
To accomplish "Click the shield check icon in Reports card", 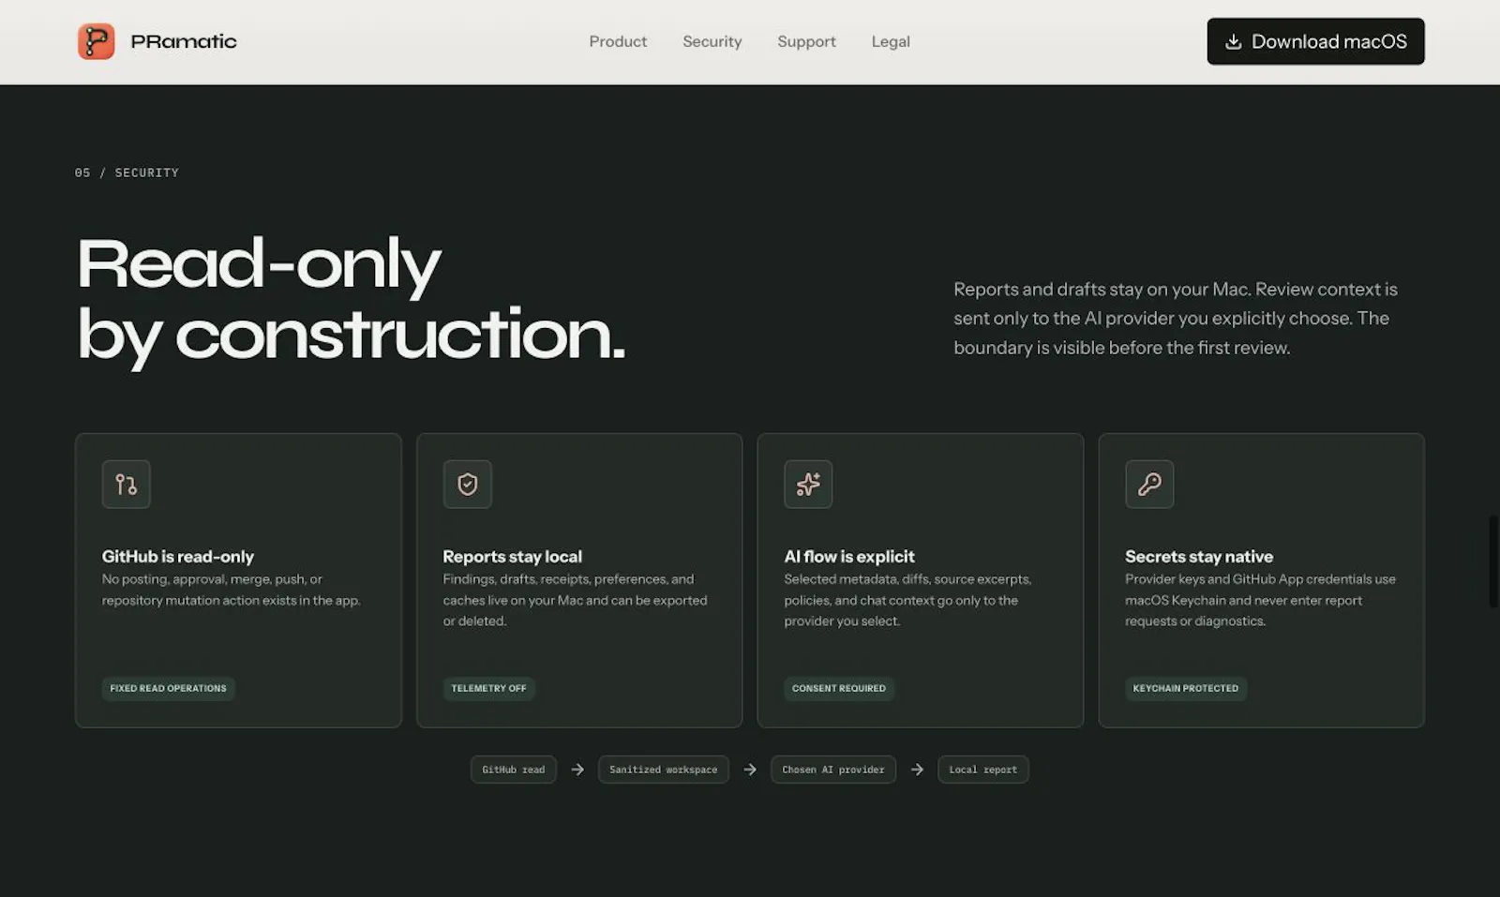I will point(467,484).
